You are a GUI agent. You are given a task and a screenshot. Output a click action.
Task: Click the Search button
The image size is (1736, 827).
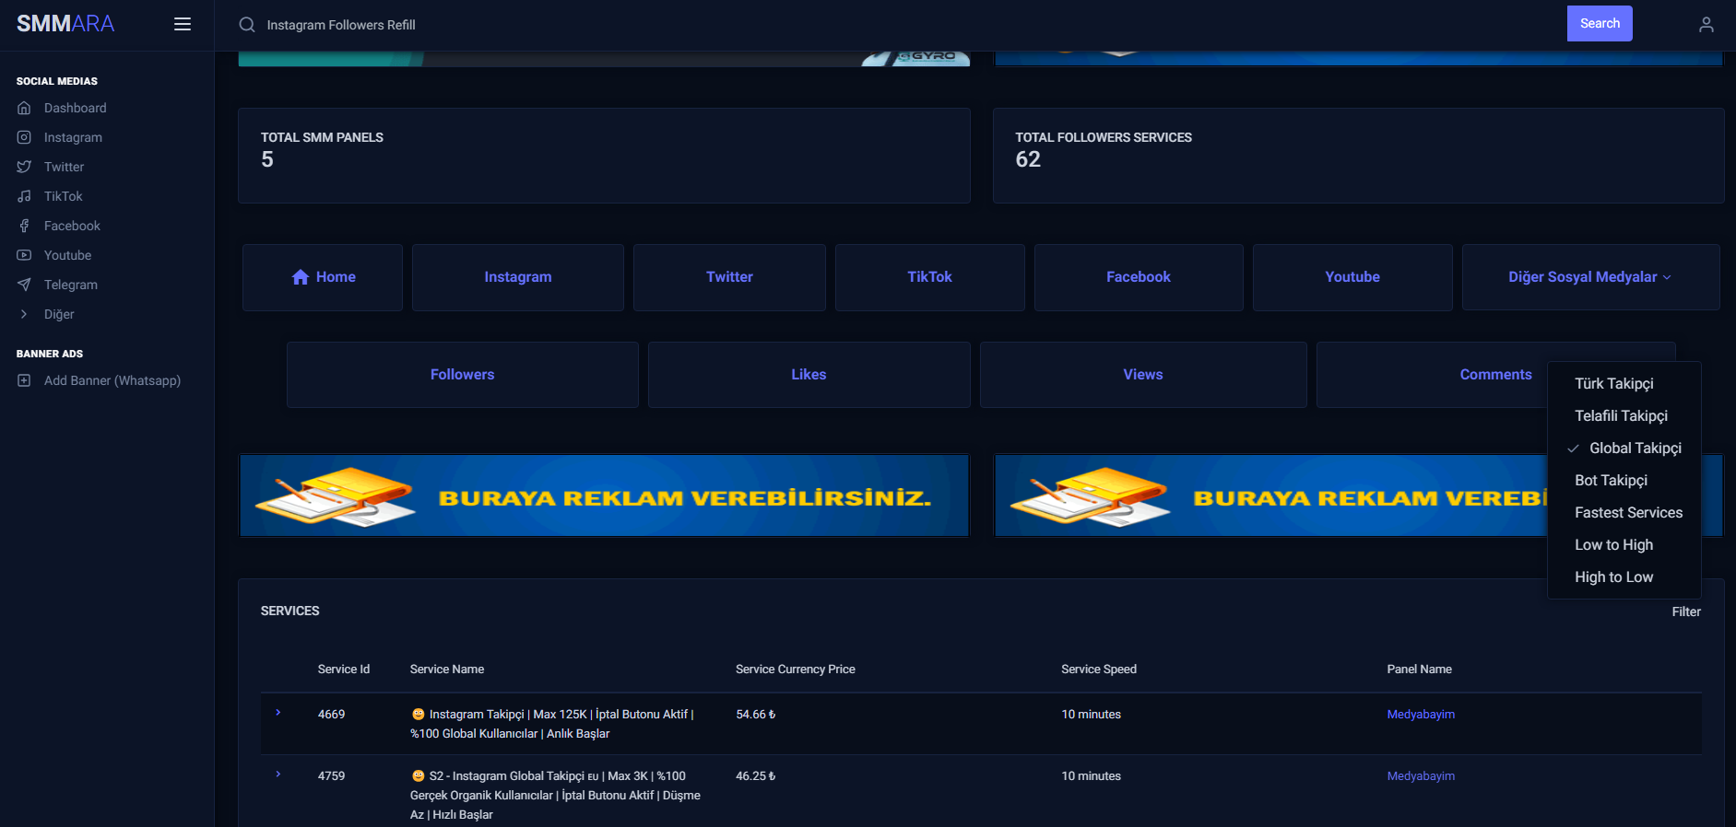tap(1600, 24)
